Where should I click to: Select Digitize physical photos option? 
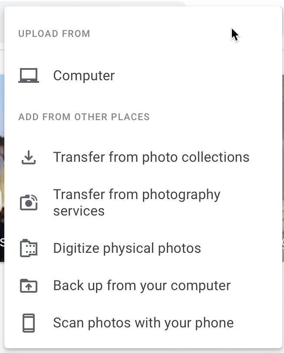(143, 248)
